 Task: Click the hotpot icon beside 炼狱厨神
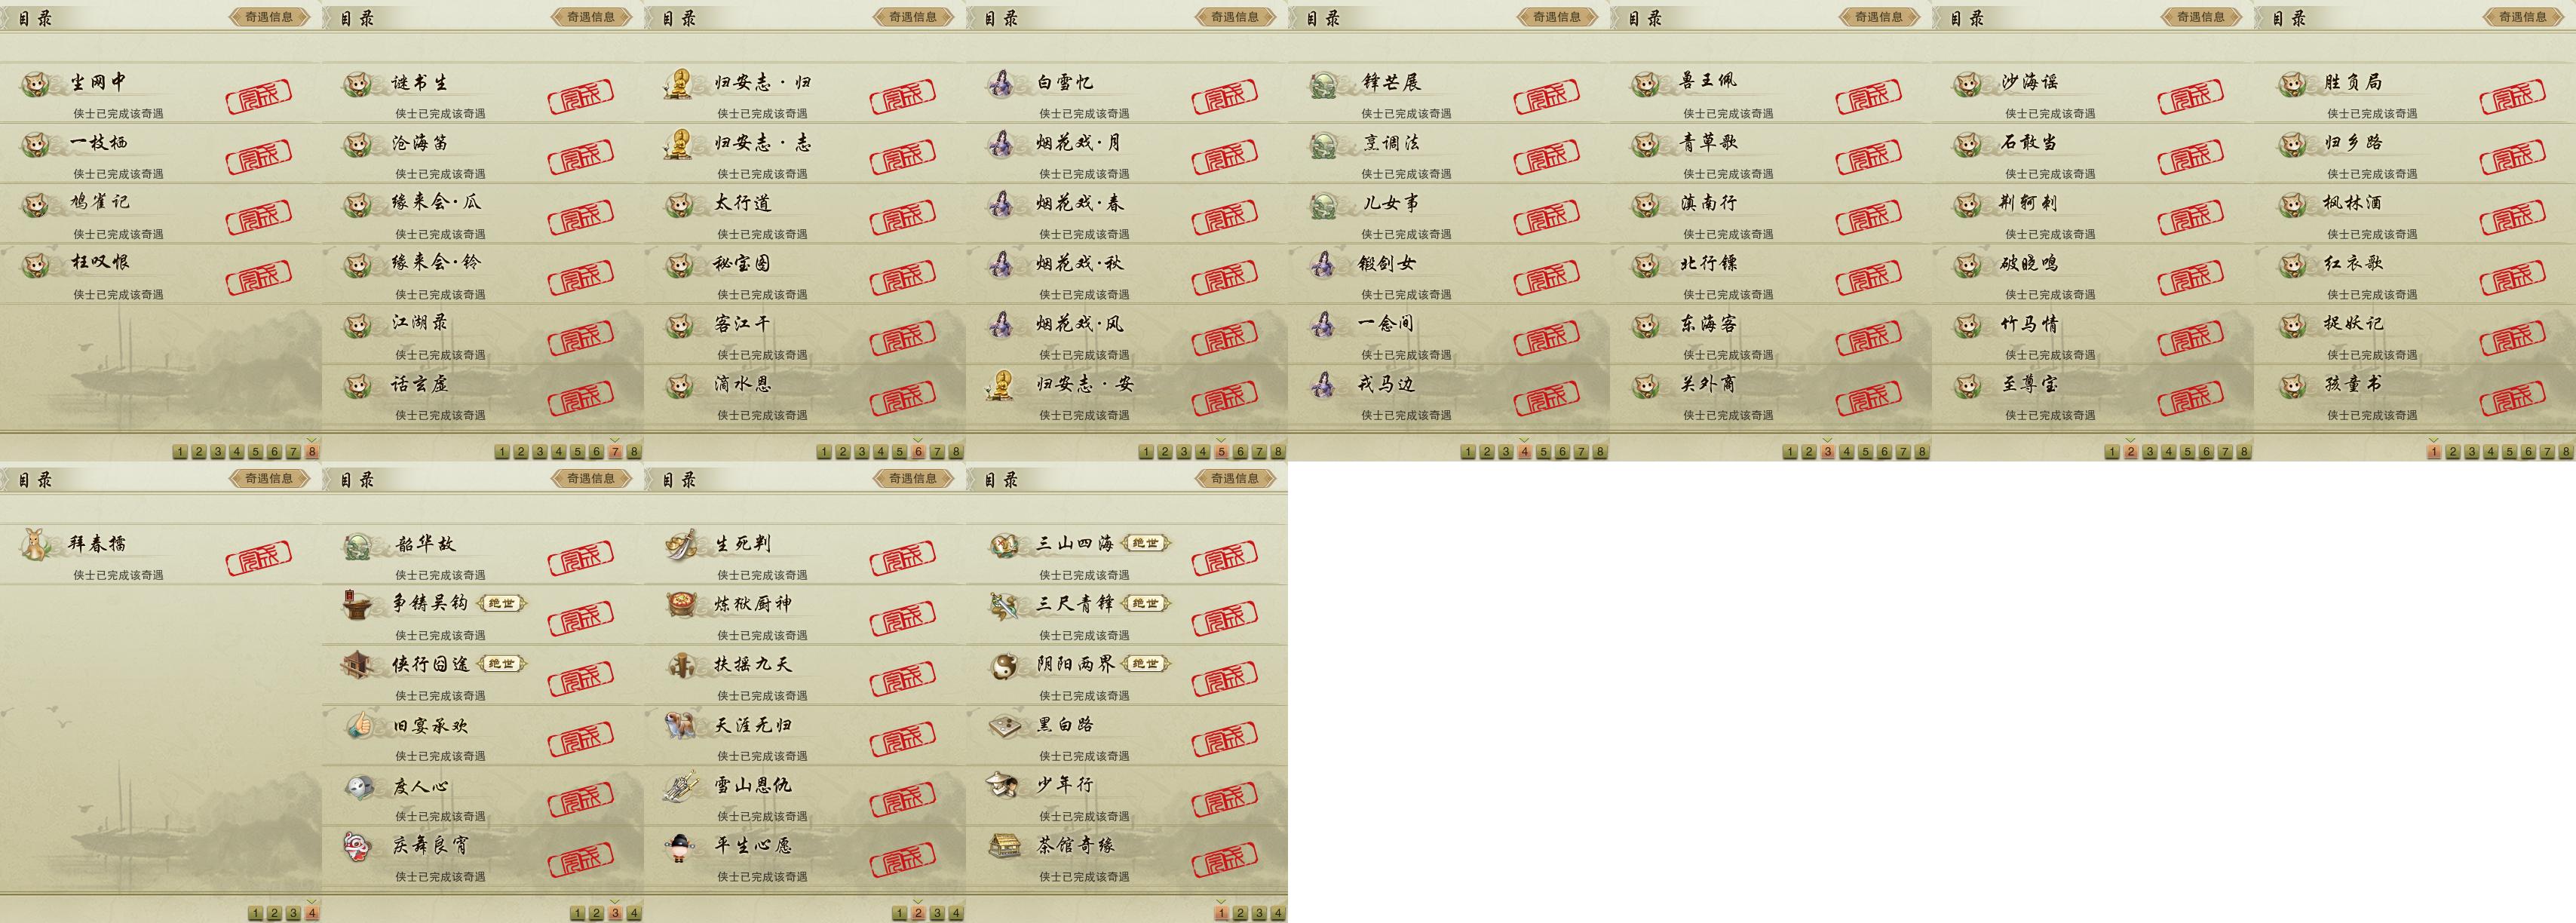[681, 605]
